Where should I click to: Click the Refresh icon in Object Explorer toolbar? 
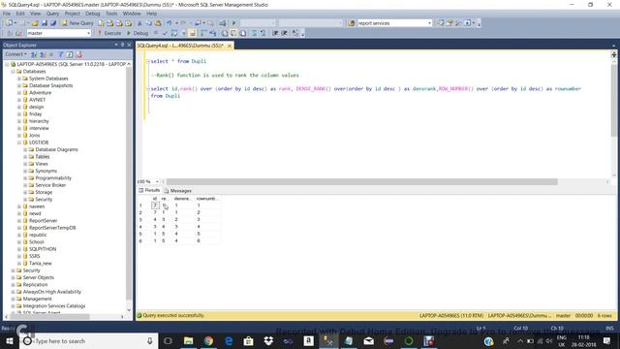70,54
